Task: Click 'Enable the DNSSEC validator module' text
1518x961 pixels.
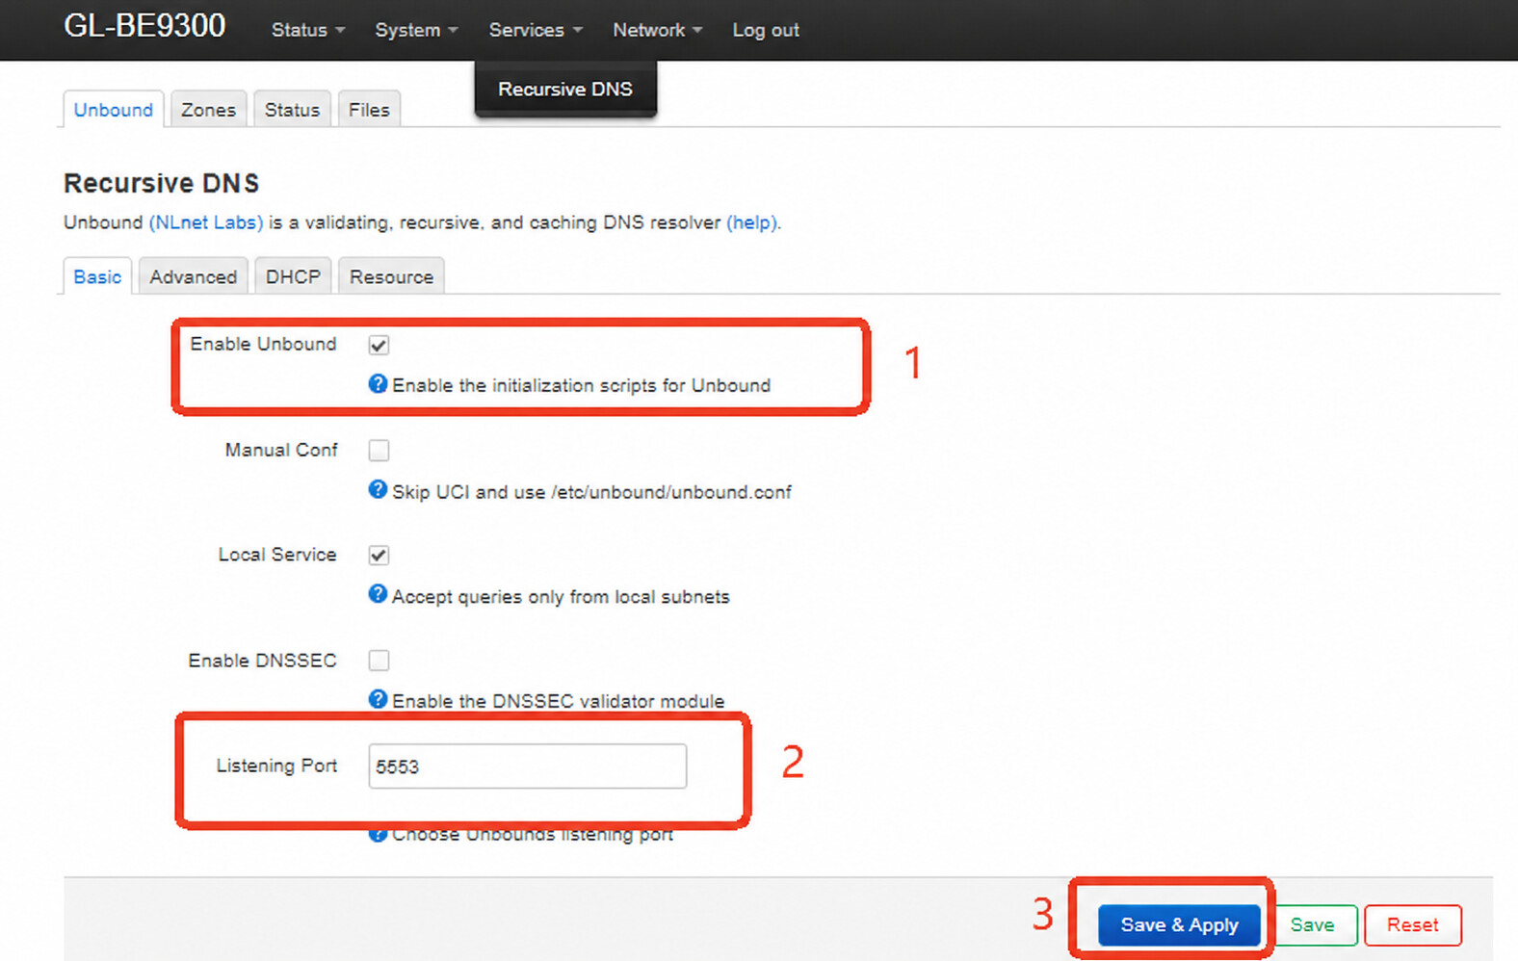Action: coord(558,701)
